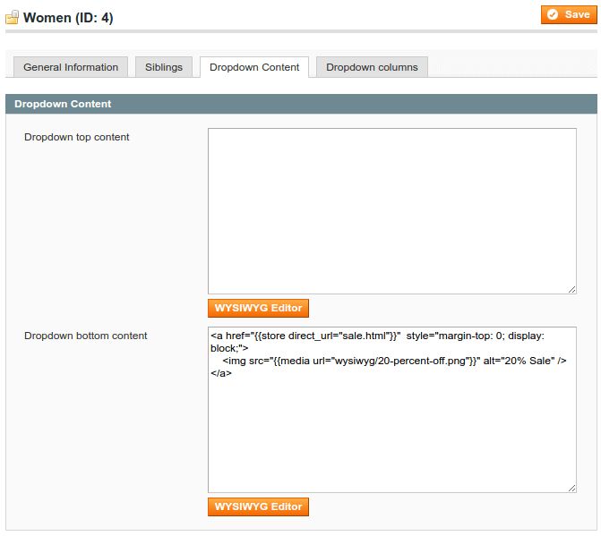Open WYSIWYG Editor for Dropdown top content
The width and height of the screenshot is (601, 536).
click(258, 308)
